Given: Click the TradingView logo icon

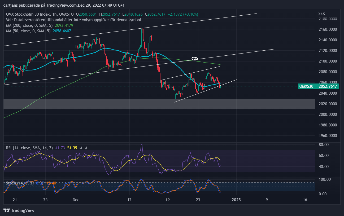Looking at the screenshot, I should (7, 210).
